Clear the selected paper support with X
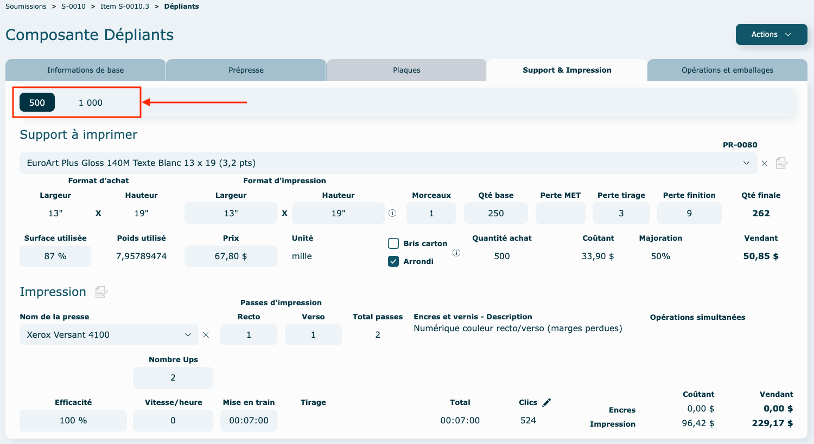Viewport: 814px width, 444px height. (764, 163)
